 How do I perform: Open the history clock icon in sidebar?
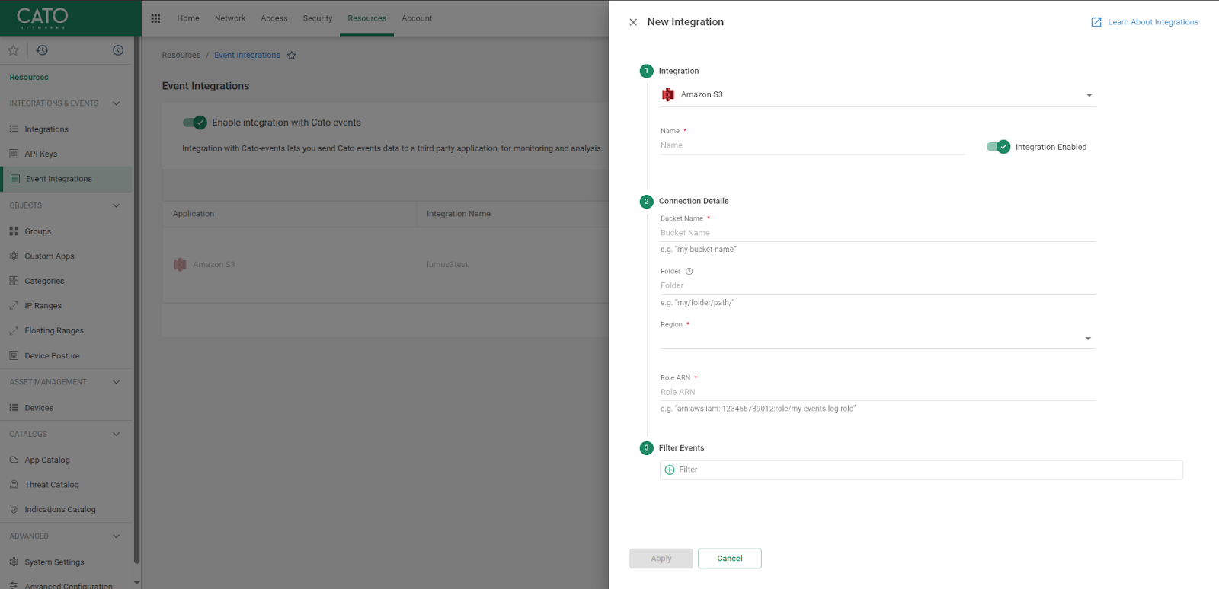coord(42,50)
